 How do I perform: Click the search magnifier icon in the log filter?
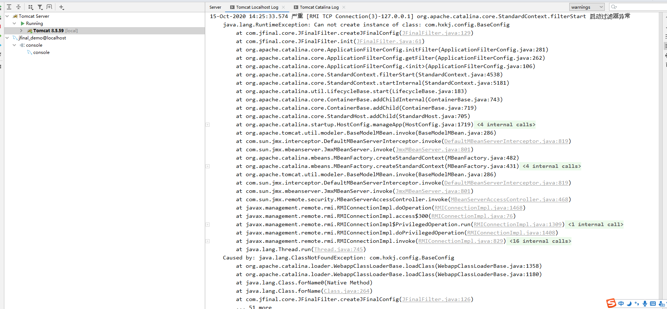pyautogui.click(x=613, y=7)
